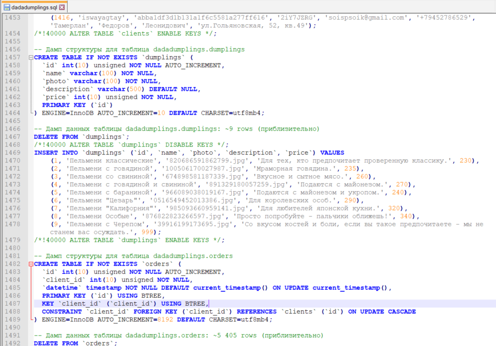The width and height of the screenshot is (496, 346).
Task: Click the comment mentioning '~9 rows'
Action: click(x=177, y=129)
